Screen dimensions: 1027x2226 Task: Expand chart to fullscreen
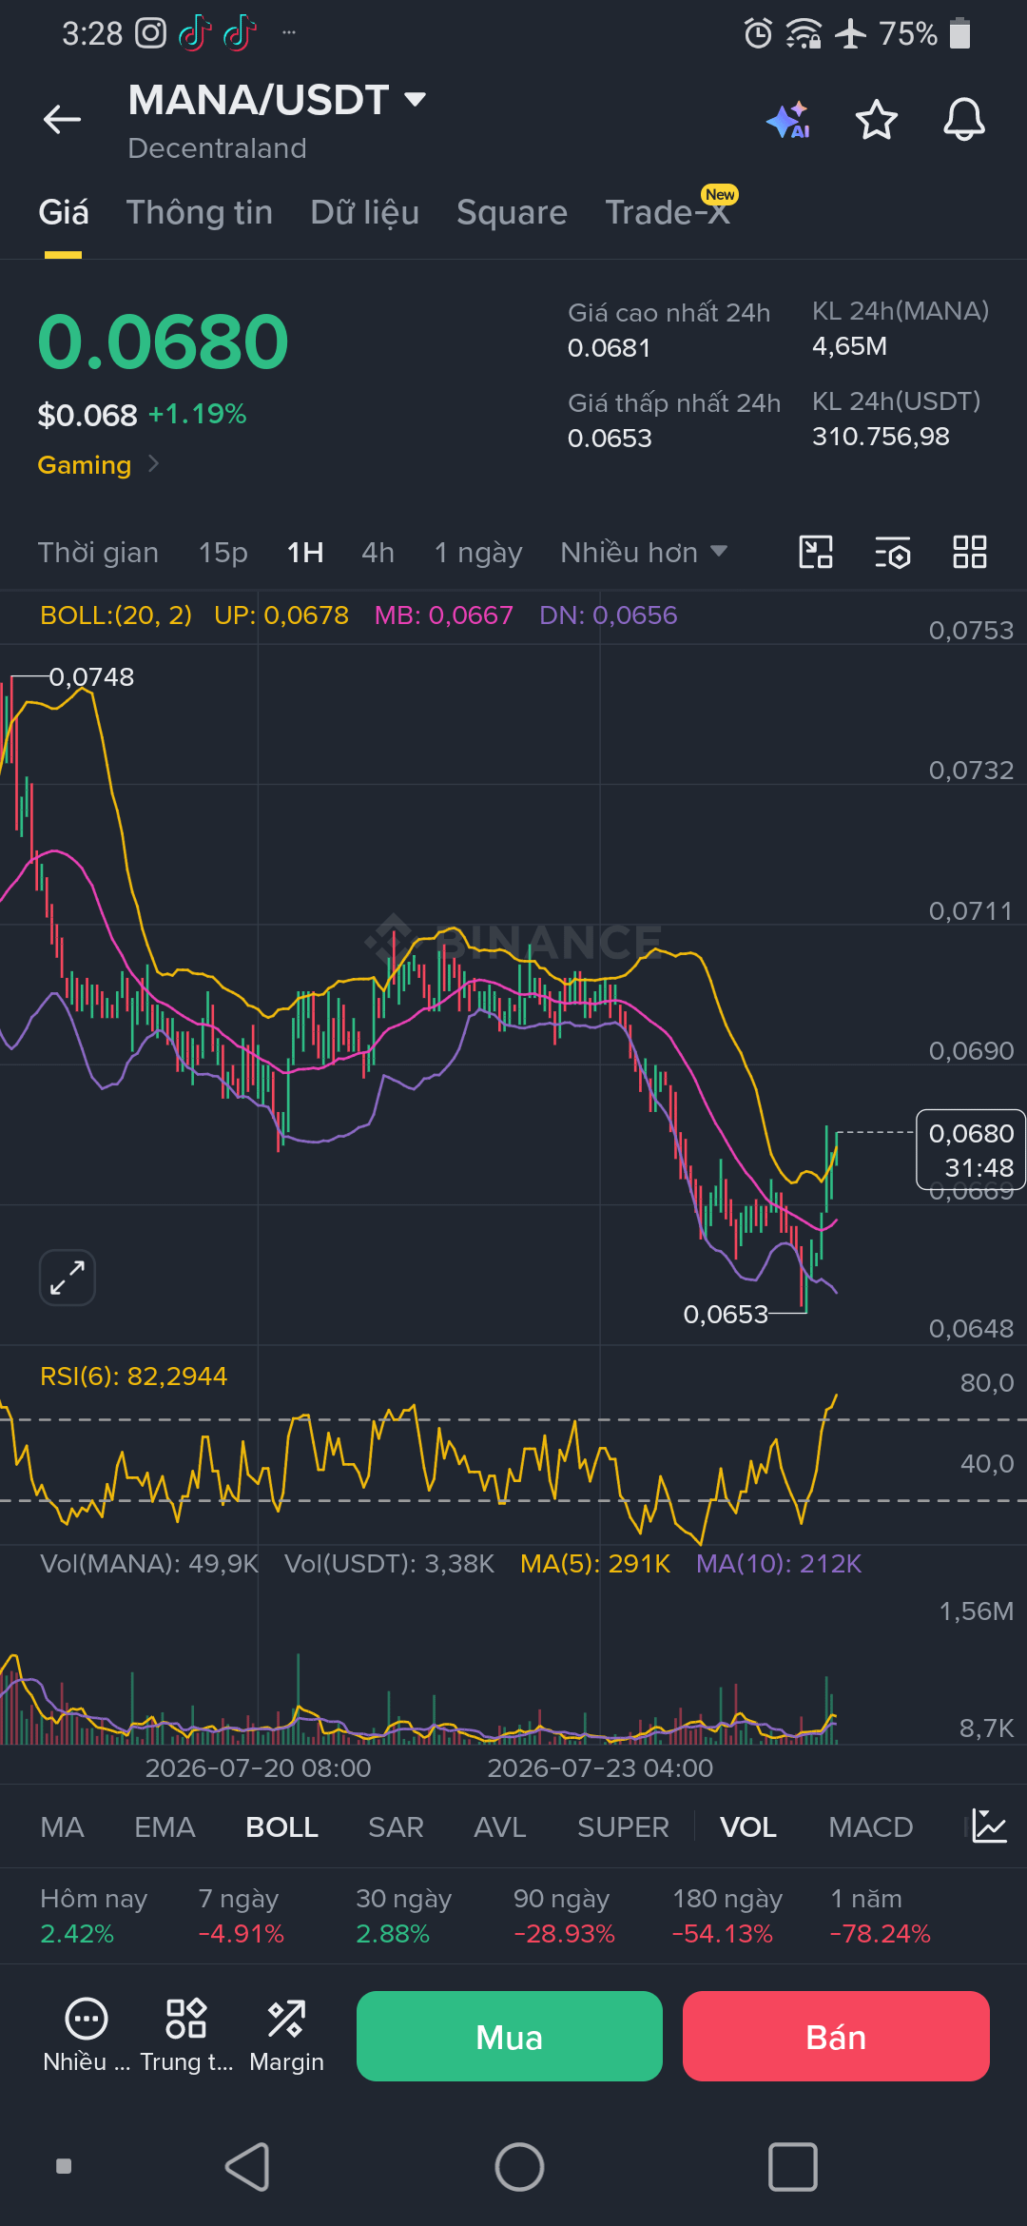(x=68, y=1277)
